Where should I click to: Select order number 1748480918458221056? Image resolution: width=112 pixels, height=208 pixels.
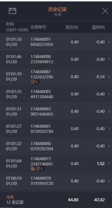point(42,42)
